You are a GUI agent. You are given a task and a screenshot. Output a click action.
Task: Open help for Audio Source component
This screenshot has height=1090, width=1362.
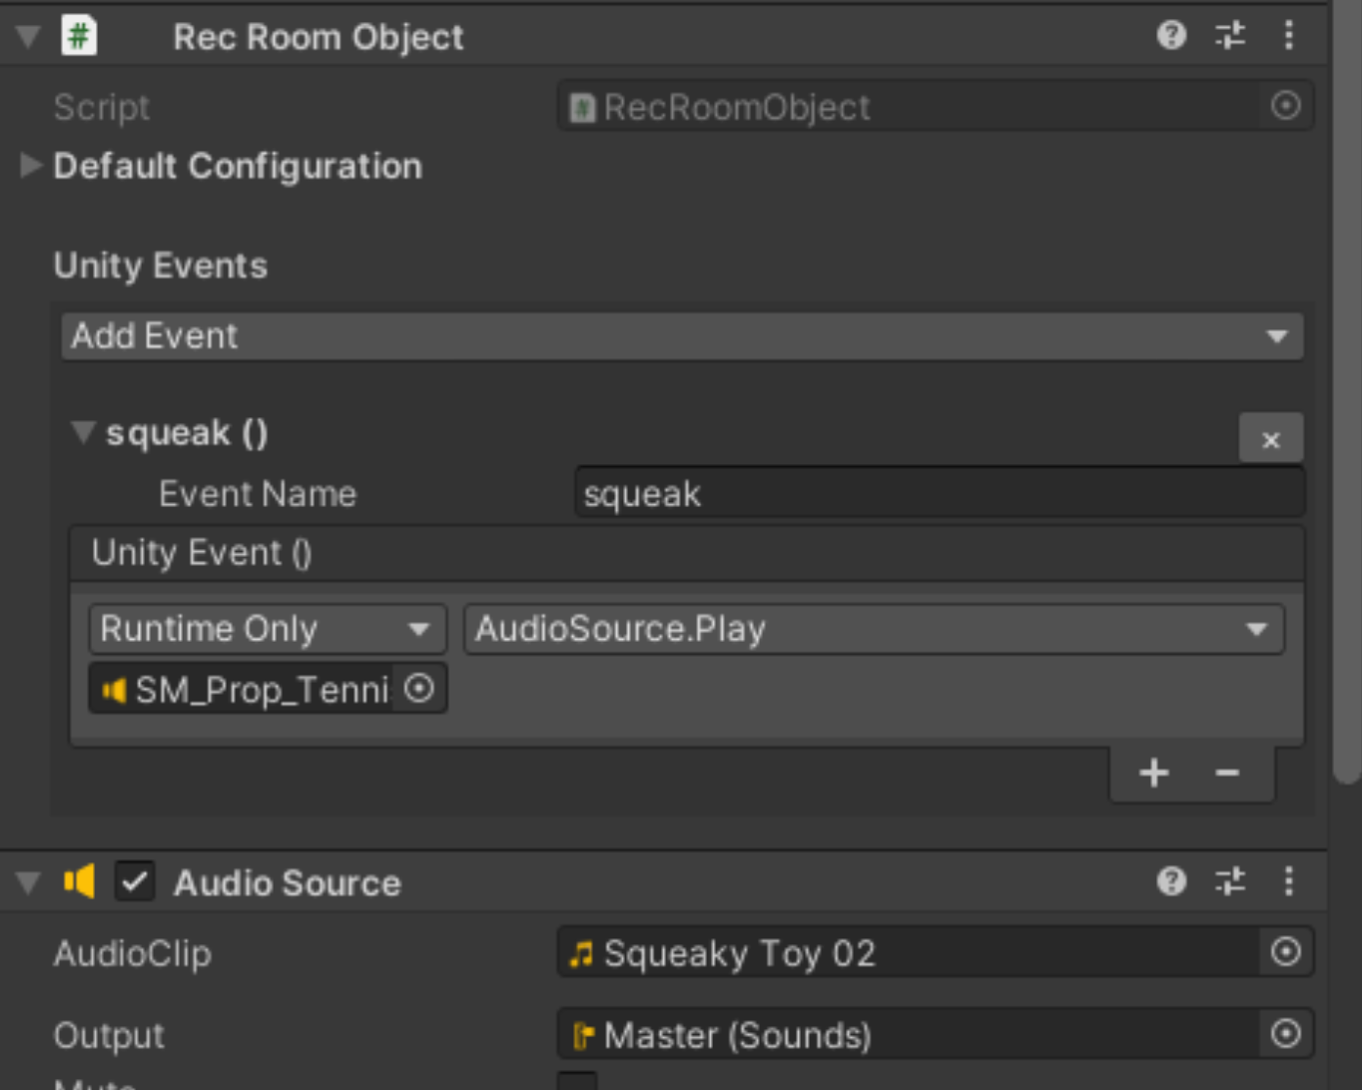(1171, 881)
